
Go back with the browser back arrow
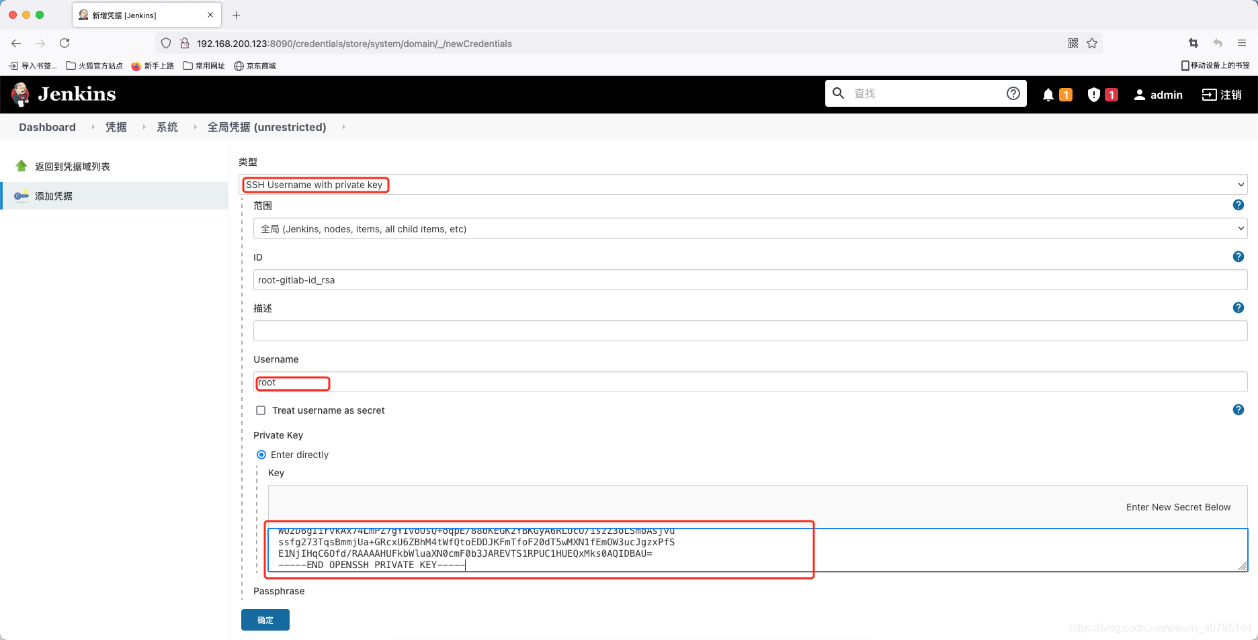[x=16, y=43]
